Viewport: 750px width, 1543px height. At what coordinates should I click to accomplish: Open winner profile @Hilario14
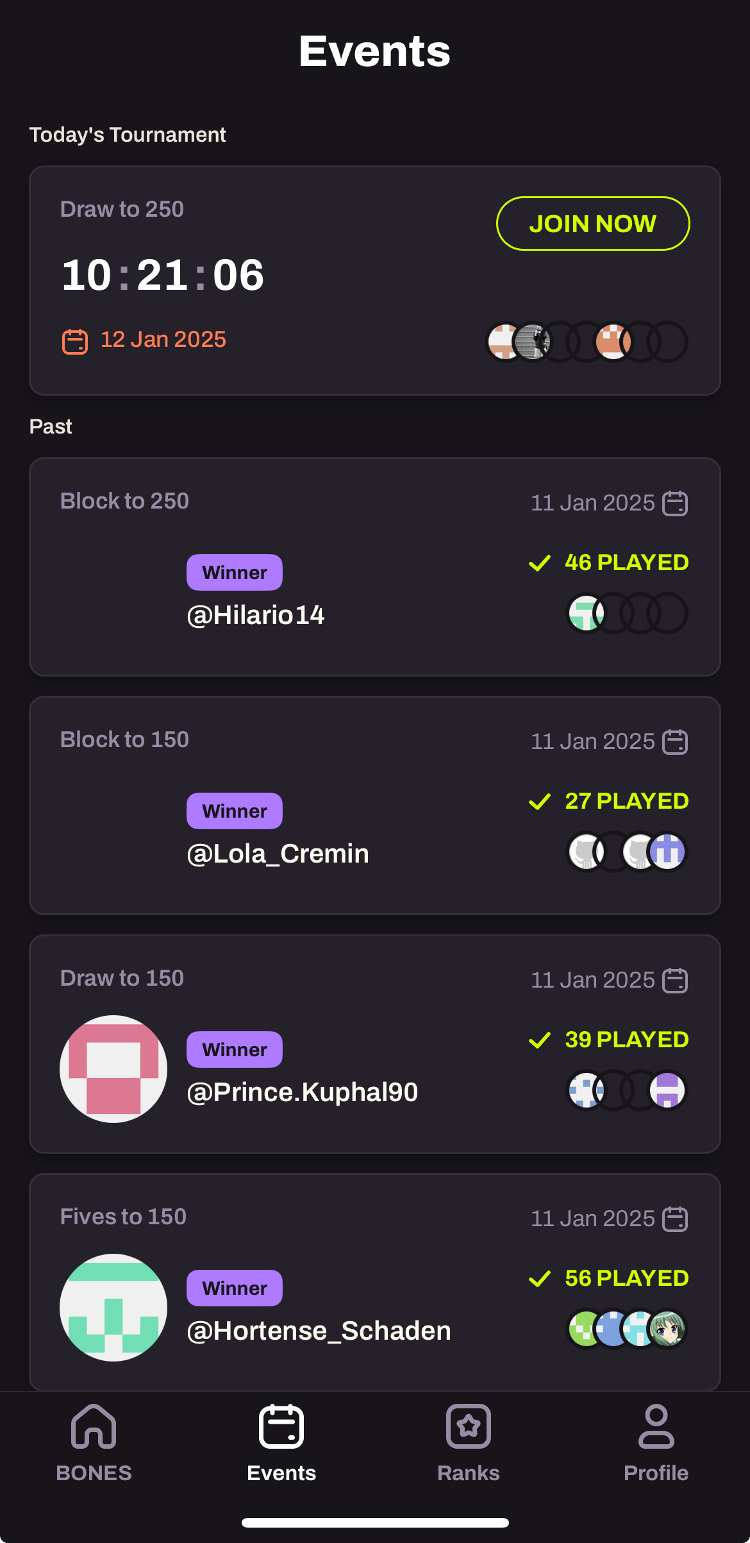[255, 615]
